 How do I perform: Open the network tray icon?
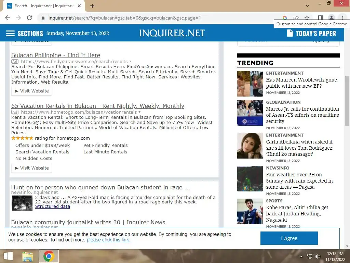[x=310, y=256]
